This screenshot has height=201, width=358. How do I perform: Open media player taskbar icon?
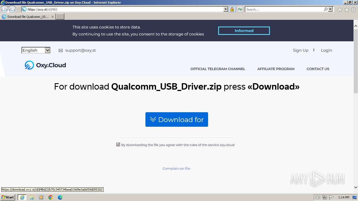[x=41, y=197]
